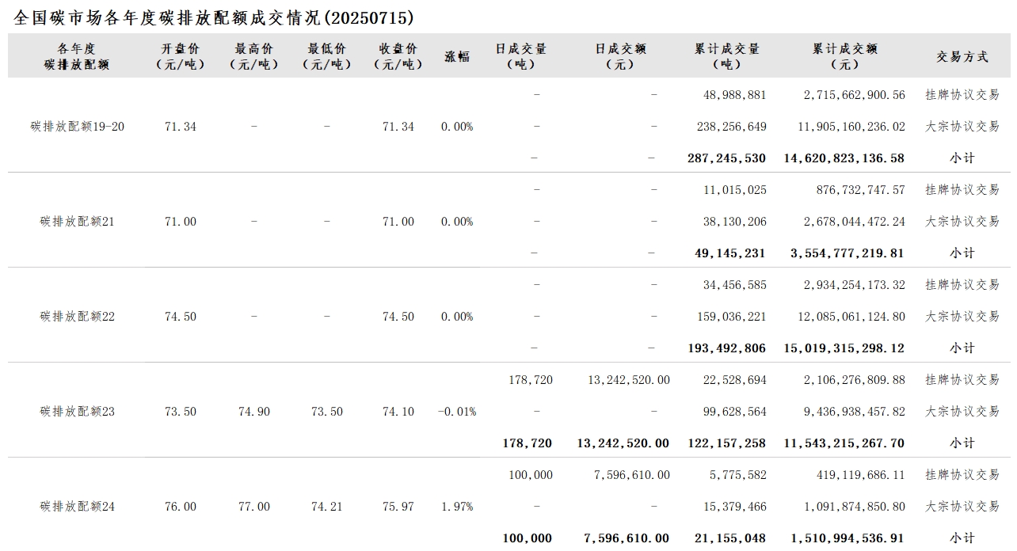Click the highest price 77.00 cell
1017x551 pixels.
(x=253, y=507)
